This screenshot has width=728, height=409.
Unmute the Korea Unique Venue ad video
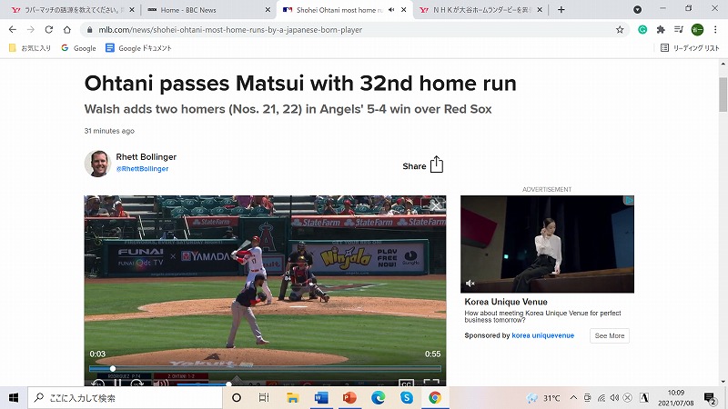[x=470, y=283]
